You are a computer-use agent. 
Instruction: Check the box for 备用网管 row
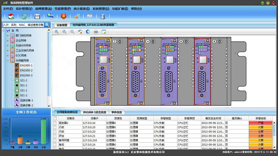pyautogui.click(x=55, y=140)
